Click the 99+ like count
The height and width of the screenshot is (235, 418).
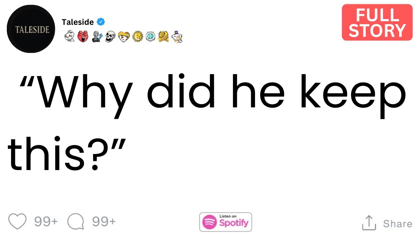click(46, 222)
